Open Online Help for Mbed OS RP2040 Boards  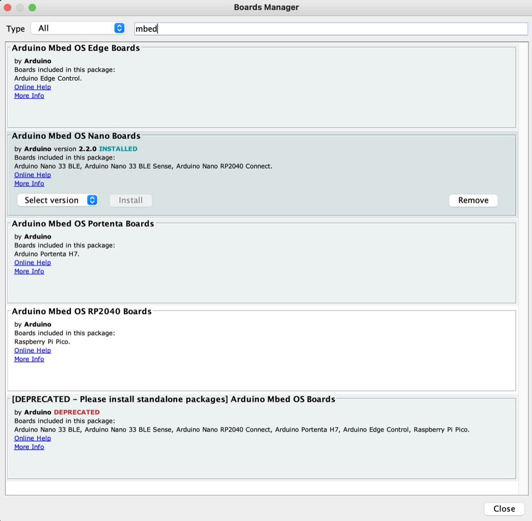(32, 350)
